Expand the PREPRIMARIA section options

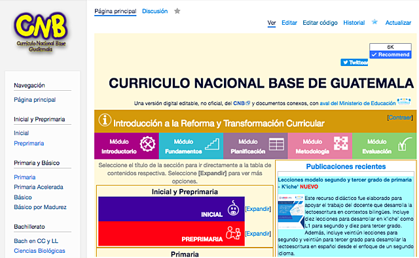258,234
